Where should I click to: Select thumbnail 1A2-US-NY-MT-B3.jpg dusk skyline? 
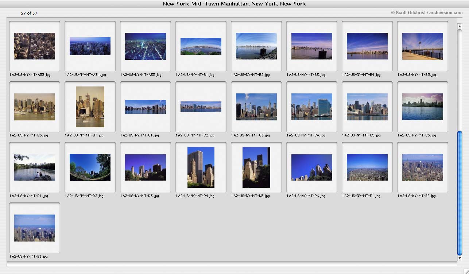coord(312,46)
